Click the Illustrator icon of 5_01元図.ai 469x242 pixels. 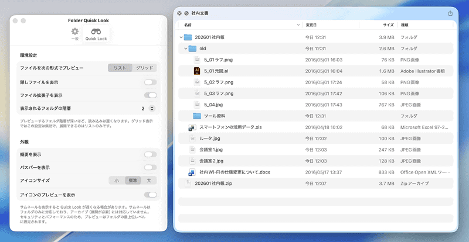pyautogui.click(x=196, y=71)
